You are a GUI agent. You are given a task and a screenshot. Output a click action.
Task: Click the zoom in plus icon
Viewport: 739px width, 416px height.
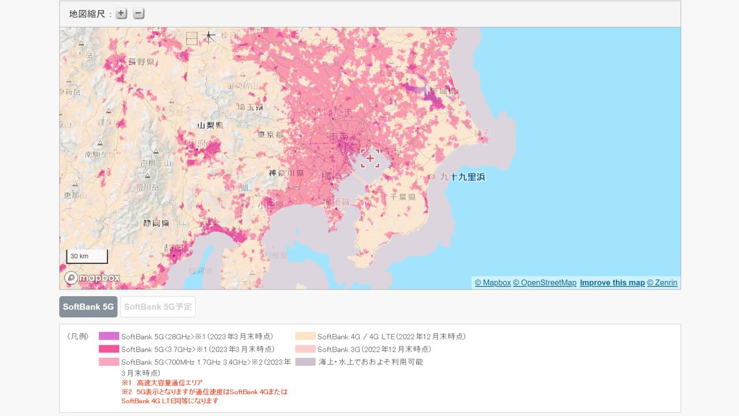(x=121, y=13)
